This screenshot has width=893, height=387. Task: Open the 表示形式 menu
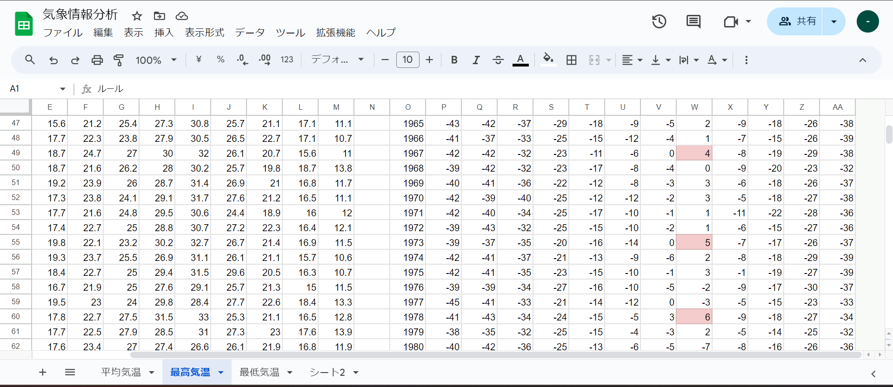coord(204,33)
